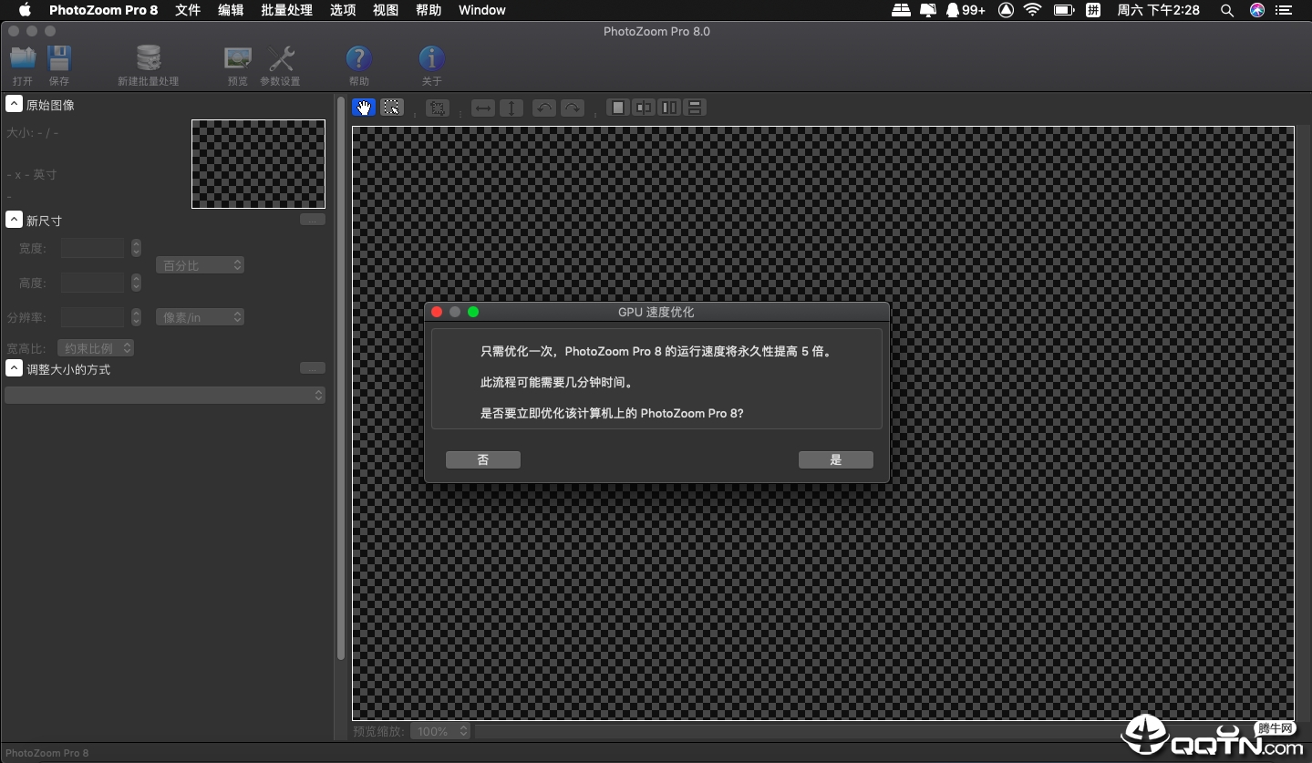Select the hand pan tool

(x=364, y=108)
